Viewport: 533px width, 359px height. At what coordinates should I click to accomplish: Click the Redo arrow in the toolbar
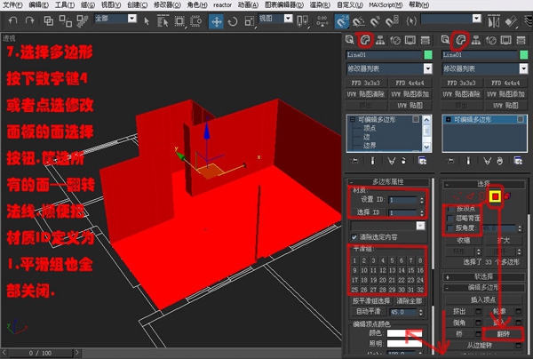pyautogui.click(x=30, y=20)
